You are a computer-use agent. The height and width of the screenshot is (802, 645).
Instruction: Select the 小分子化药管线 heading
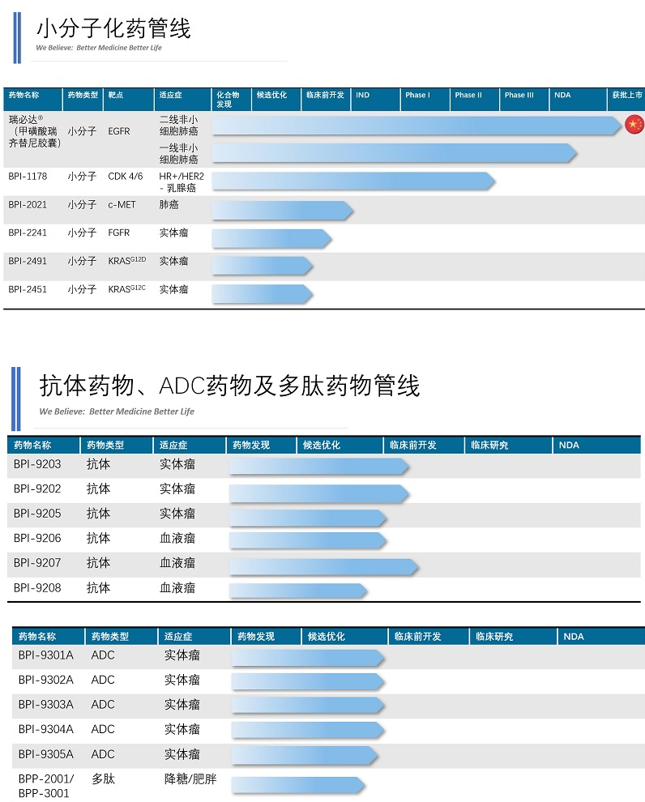pyautogui.click(x=113, y=28)
